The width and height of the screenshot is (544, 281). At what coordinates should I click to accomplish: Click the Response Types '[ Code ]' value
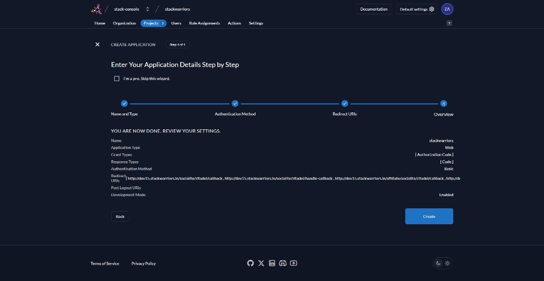(x=447, y=162)
